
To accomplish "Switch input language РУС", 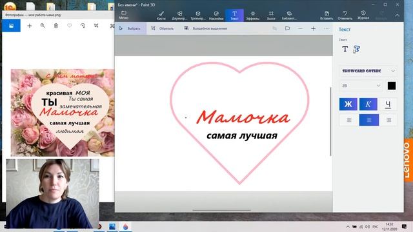I will [376, 226].
